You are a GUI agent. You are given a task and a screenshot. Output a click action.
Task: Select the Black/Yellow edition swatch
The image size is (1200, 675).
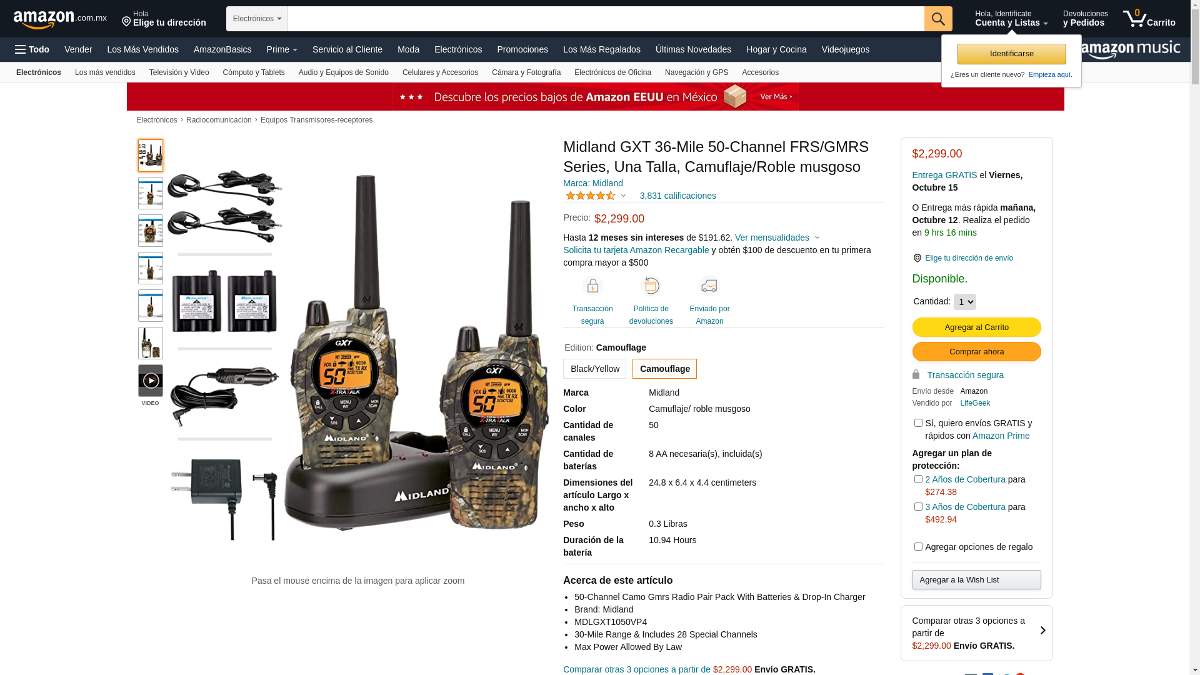[x=594, y=369]
